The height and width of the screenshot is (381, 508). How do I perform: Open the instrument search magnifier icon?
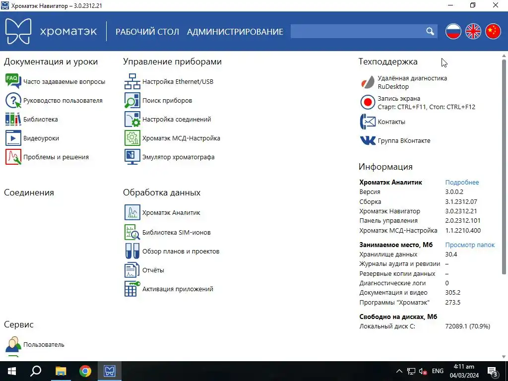[x=132, y=100]
